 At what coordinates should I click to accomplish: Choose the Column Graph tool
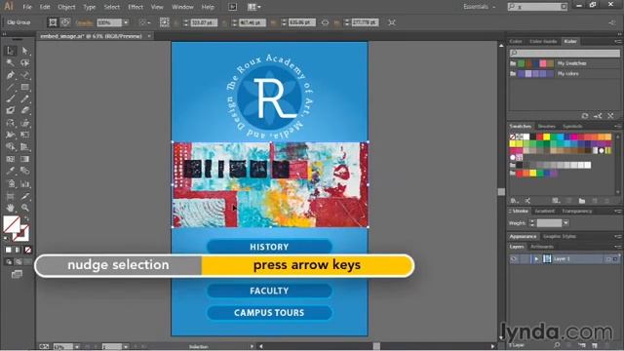25,183
